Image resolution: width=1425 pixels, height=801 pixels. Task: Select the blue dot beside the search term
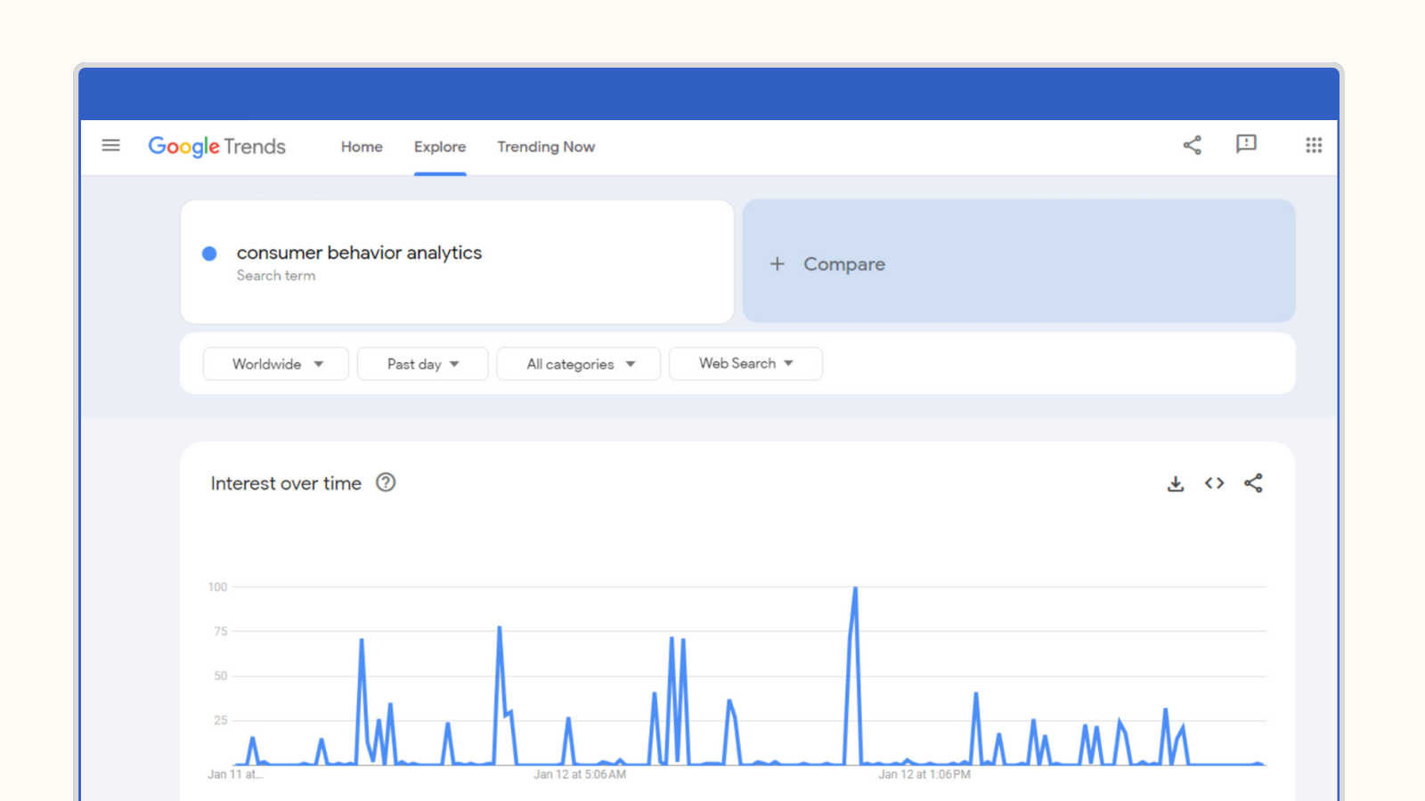210,254
